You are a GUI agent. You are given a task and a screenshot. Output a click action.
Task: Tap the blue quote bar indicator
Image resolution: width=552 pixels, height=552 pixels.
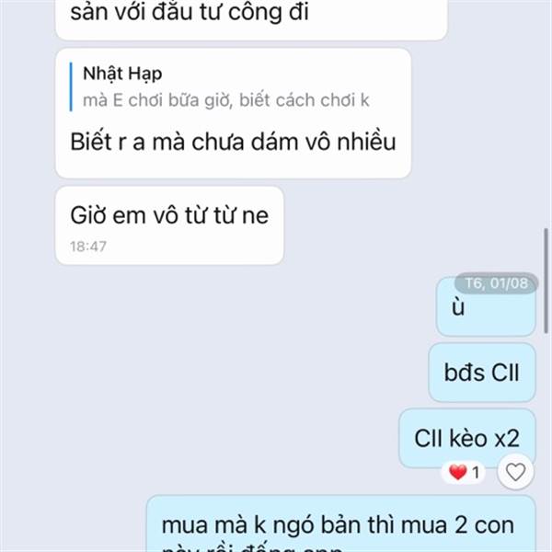tap(71, 87)
